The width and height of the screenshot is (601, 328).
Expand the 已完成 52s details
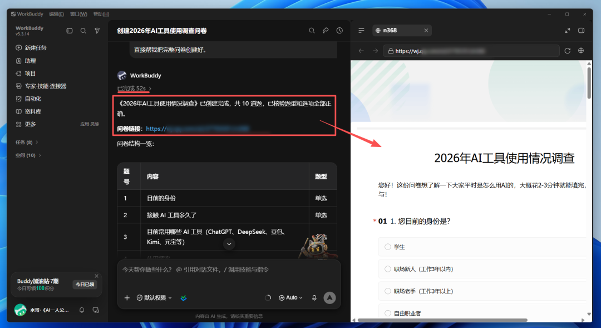click(x=134, y=89)
